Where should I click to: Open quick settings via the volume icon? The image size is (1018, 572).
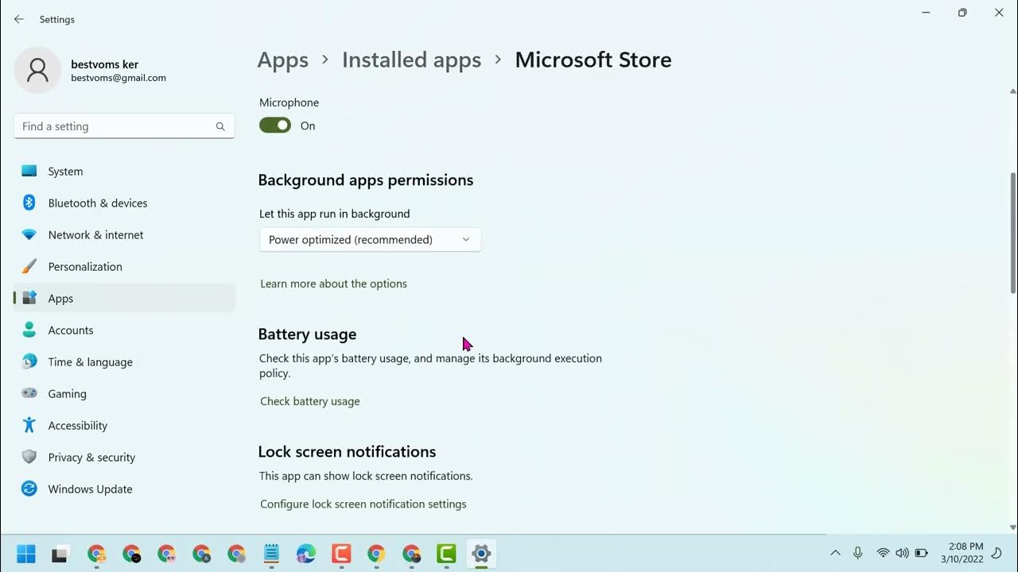[902, 553]
